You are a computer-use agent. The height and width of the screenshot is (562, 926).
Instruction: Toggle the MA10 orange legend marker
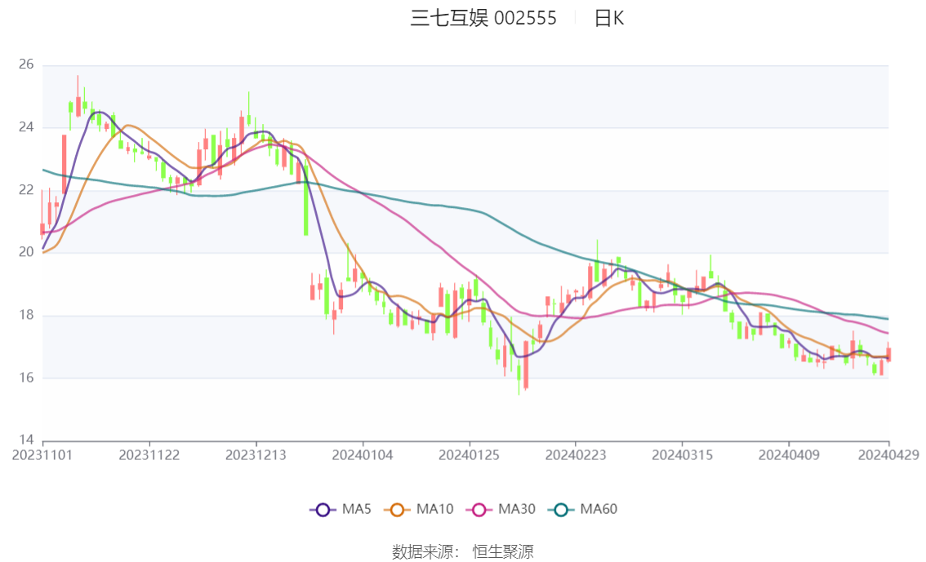click(397, 510)
